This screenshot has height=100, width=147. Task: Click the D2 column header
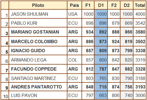coord(127,5)
